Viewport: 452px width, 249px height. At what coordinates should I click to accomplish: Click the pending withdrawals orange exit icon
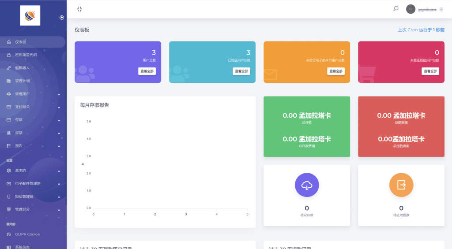(x=401, y=185)
